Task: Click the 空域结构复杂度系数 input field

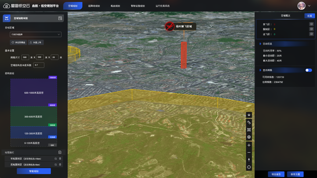Action: [x=38, y=65]
